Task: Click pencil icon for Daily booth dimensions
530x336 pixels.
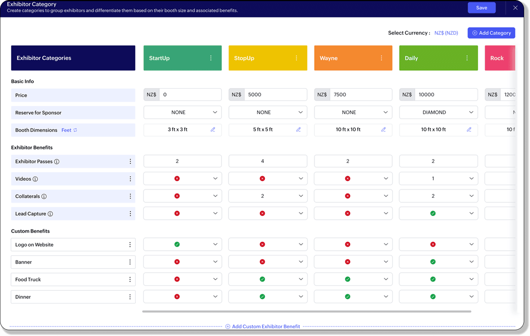Action: click(469, 129)
